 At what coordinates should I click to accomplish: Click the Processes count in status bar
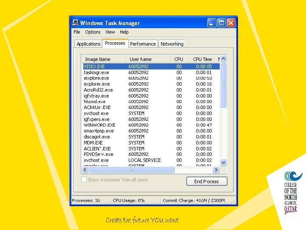coord(86,201)
